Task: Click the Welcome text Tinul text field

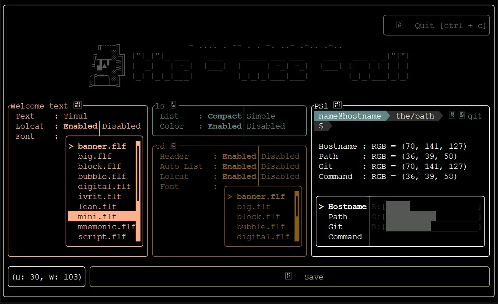Action: [75, 116]
